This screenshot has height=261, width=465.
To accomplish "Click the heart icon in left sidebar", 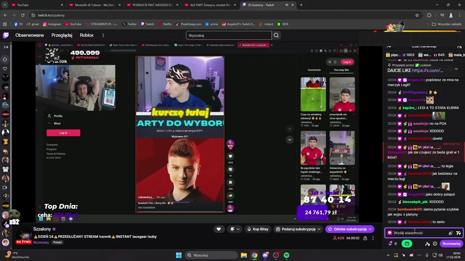I will coord(5,69).
